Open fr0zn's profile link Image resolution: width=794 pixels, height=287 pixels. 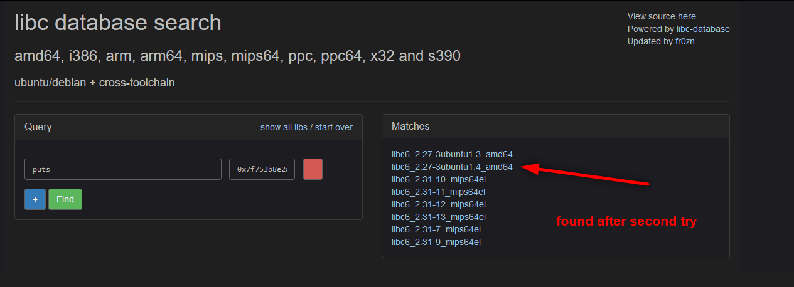point(685,41)
